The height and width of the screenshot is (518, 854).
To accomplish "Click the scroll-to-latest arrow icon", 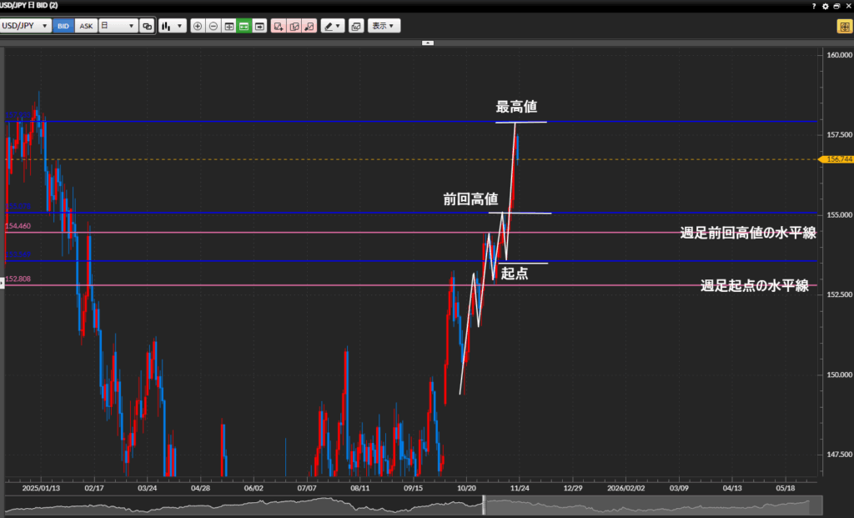I will 259,26.
